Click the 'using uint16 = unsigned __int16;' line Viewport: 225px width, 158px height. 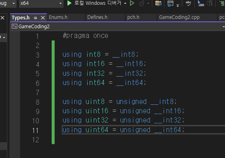coord(123,111)
